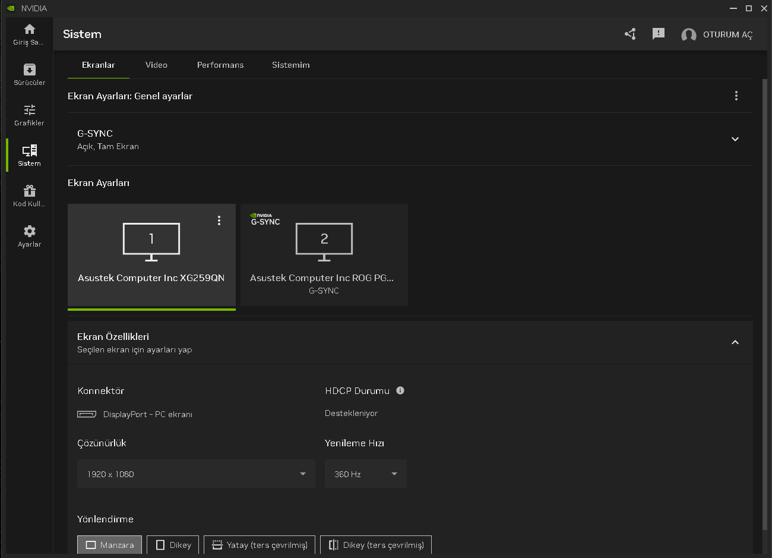Collapse the Ekran Özellikleri section
Screen dimensions: 772x558
click(x=735, y=342)
